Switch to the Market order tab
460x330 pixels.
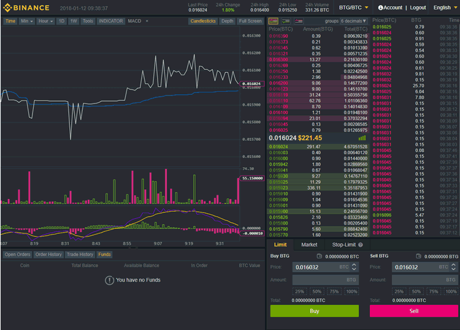click(x=309, y=245)
